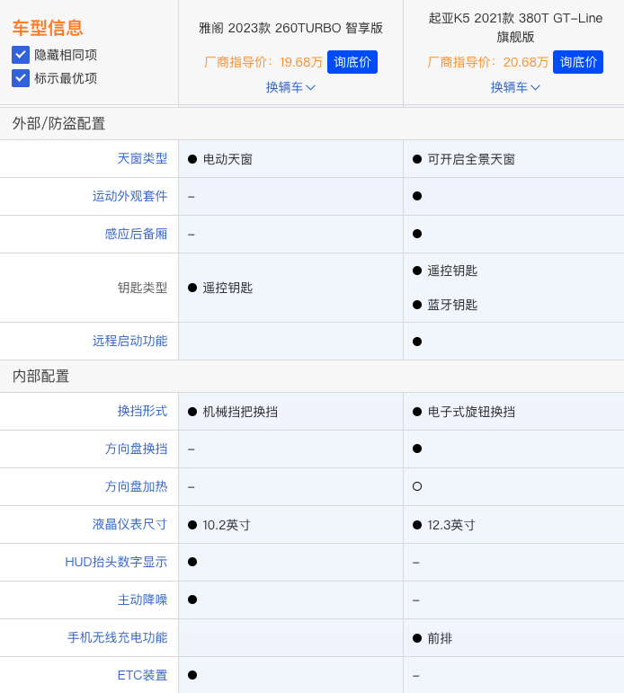This screenshot has height=693, width=624.
Task: Click 询底价 for 雅阁 2023款
Action: click(352, 62)
